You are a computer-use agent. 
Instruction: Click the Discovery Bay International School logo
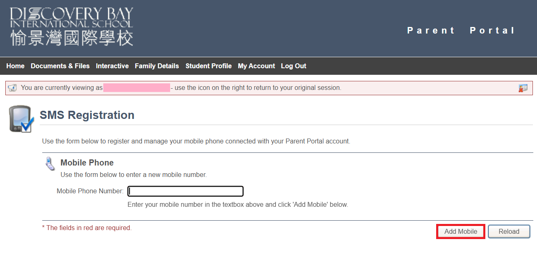72,27
